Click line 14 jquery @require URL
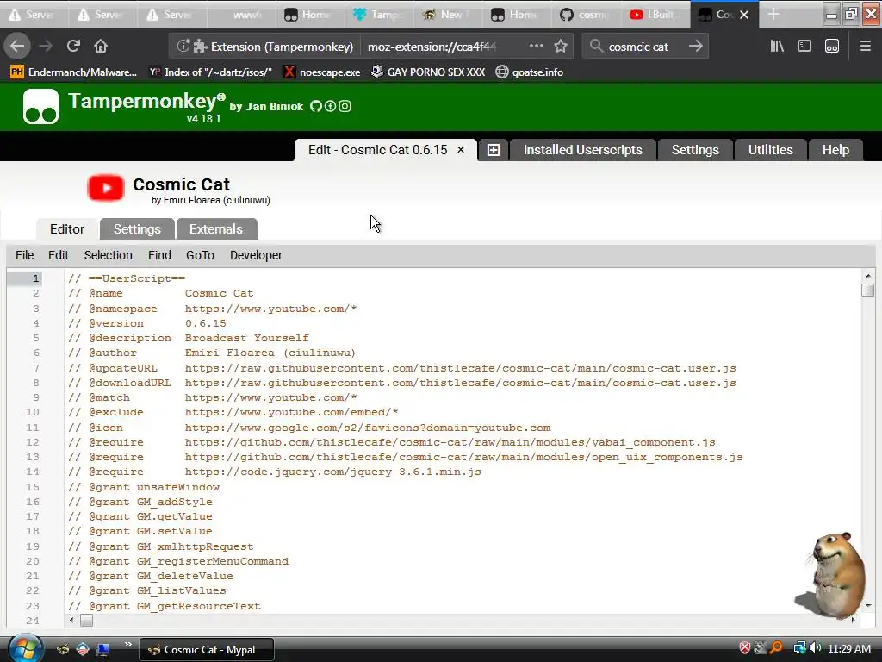Viewport: 882px width, 662px height. pos(333,472)
